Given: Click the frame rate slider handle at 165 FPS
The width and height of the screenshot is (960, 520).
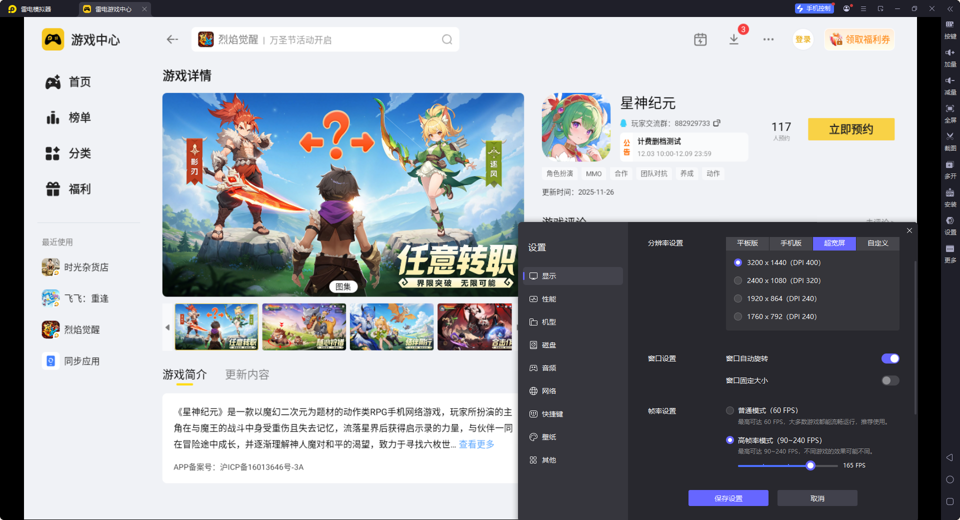Looking at the screenshot, I should [x=810, y=465].
